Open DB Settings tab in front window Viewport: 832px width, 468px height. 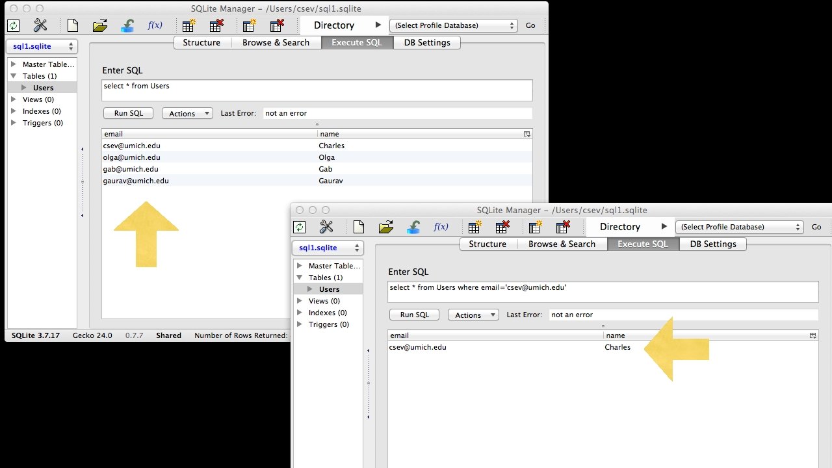point(713,244)
